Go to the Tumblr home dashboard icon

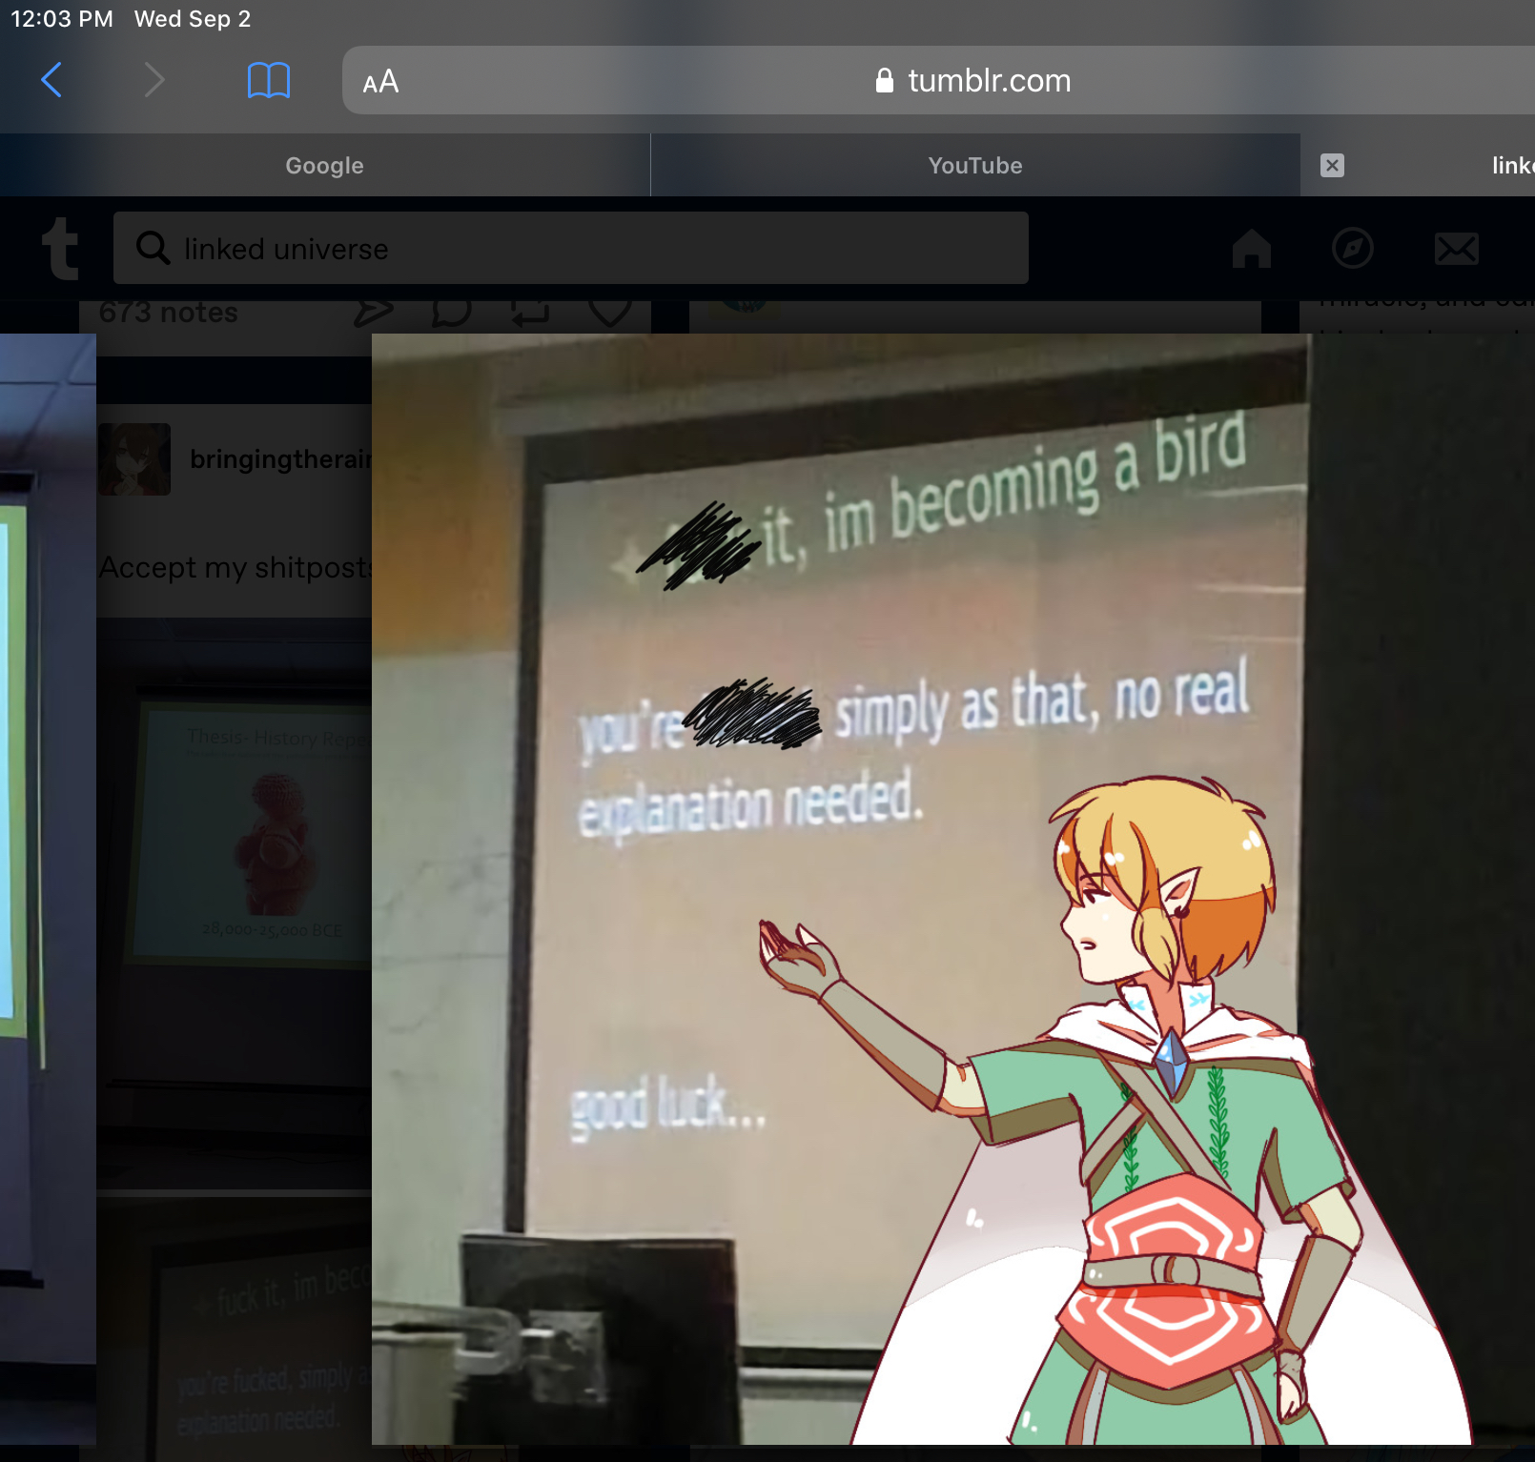tap(1251, 249)
